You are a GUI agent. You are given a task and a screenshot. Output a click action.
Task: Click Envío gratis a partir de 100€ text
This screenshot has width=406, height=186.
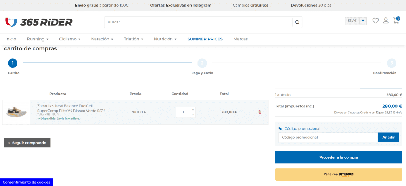click(x=102, y=5)
